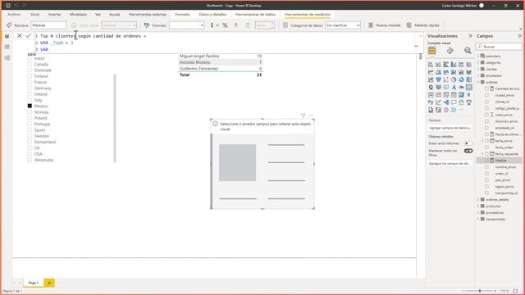Check the Germany country checkbox

pyautogui.click(x=30, y=88)
